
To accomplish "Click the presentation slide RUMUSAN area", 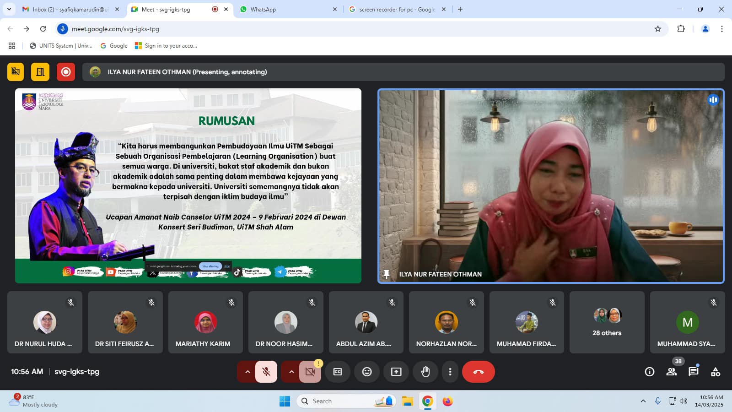I will point(188,186).
